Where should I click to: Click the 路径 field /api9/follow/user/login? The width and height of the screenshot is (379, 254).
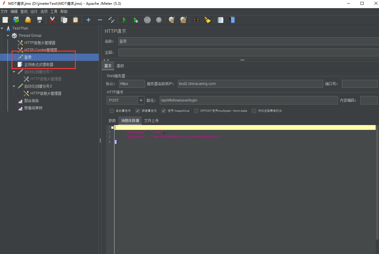pos(249,100)
